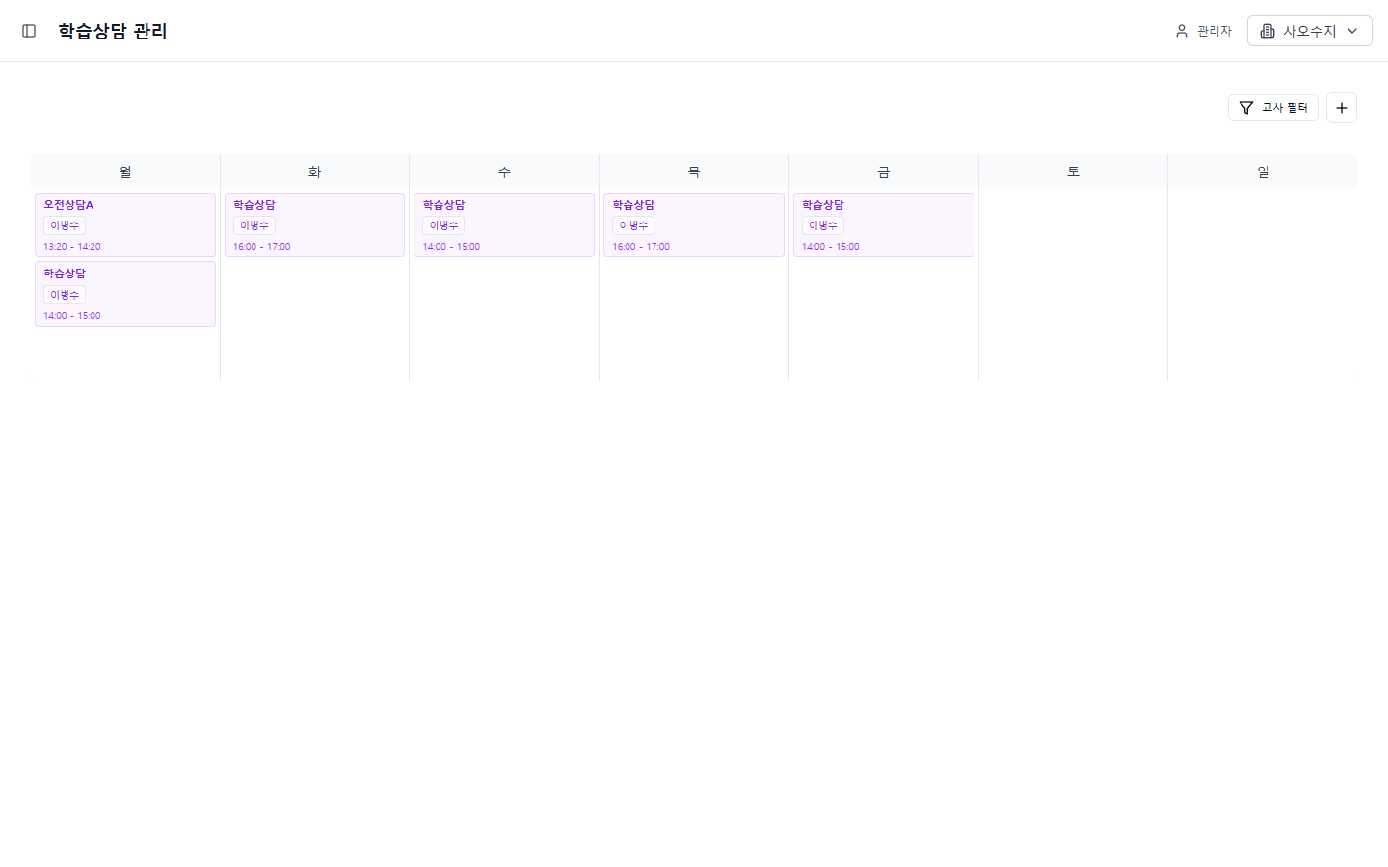This screenshot has width=1388, height=867.
Task: Click the 월 Monday column header
Action: (x=125, y=171)
